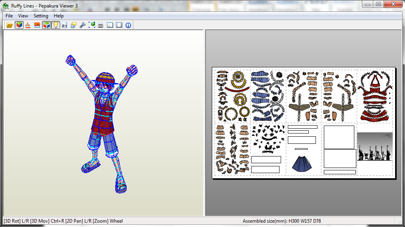Toggle the light bulb lighting icon

[55, 25]
